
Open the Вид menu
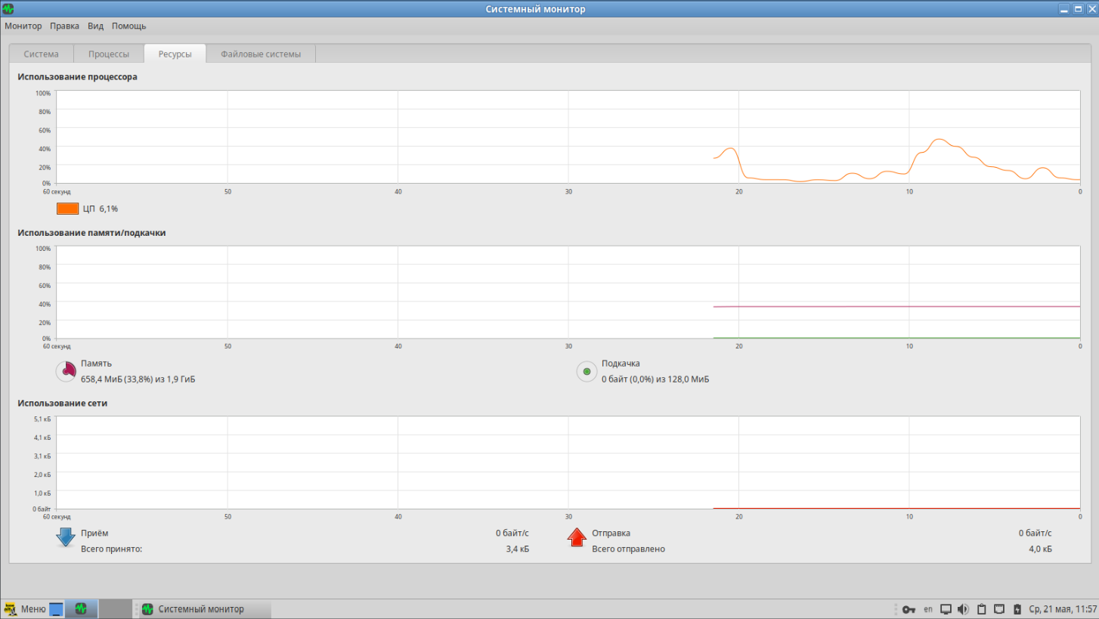click(x=96, y=26)
